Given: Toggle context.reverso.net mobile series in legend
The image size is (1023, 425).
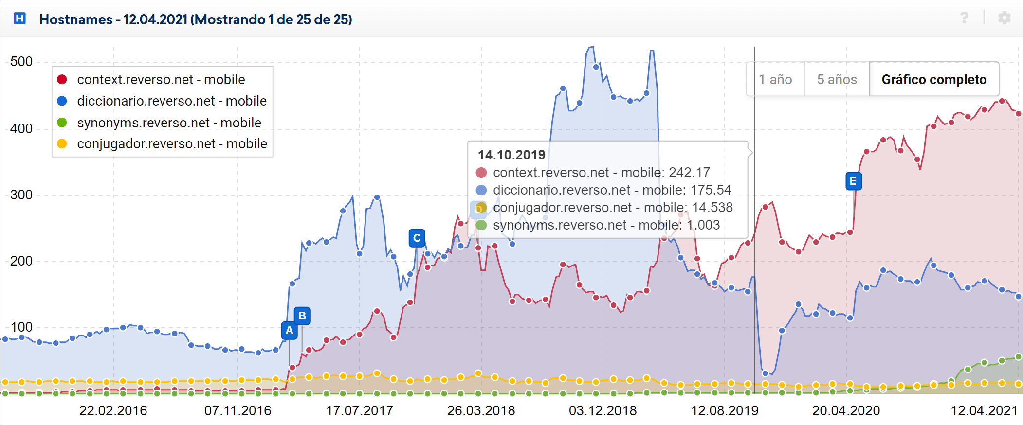Looking at the screenshot, I should pos(161,79).
